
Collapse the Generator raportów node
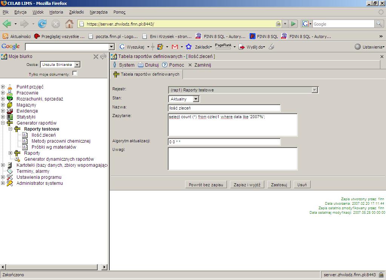[x=3, y=123]
